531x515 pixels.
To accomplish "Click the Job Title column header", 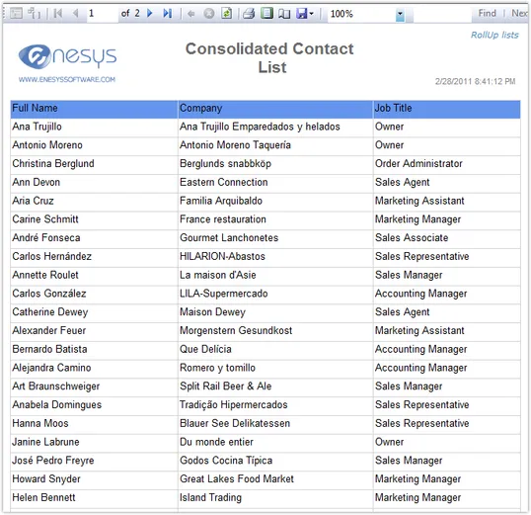I will click(447, 109).
